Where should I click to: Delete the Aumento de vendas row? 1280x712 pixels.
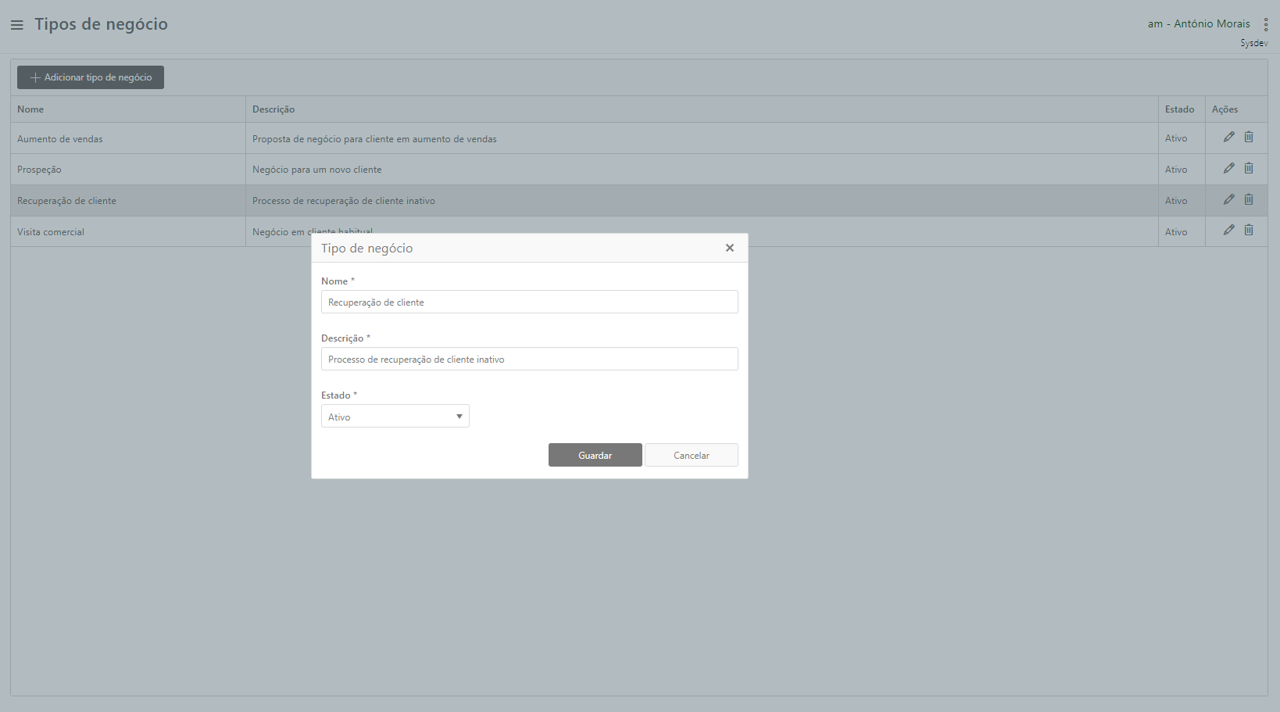[x=1249, y=137]
